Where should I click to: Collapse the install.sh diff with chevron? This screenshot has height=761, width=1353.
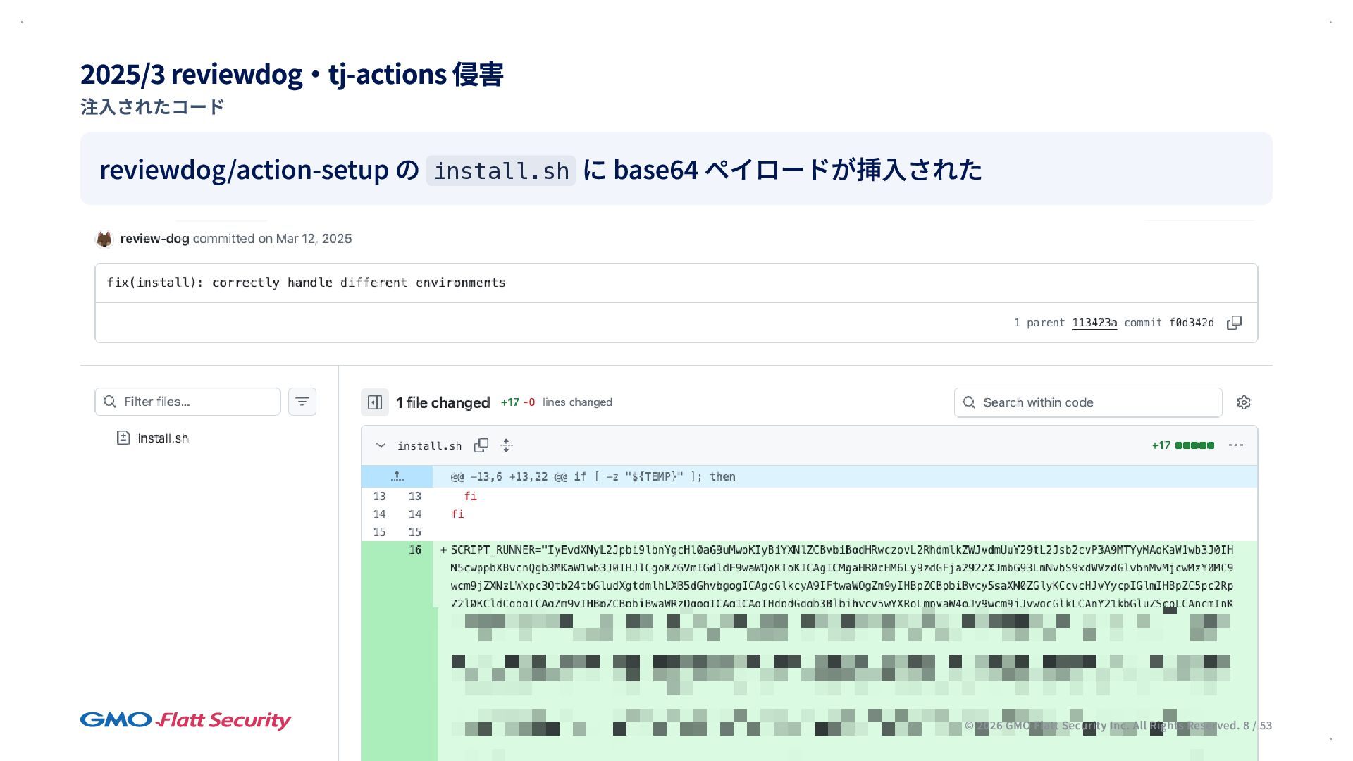coord(381,445)
